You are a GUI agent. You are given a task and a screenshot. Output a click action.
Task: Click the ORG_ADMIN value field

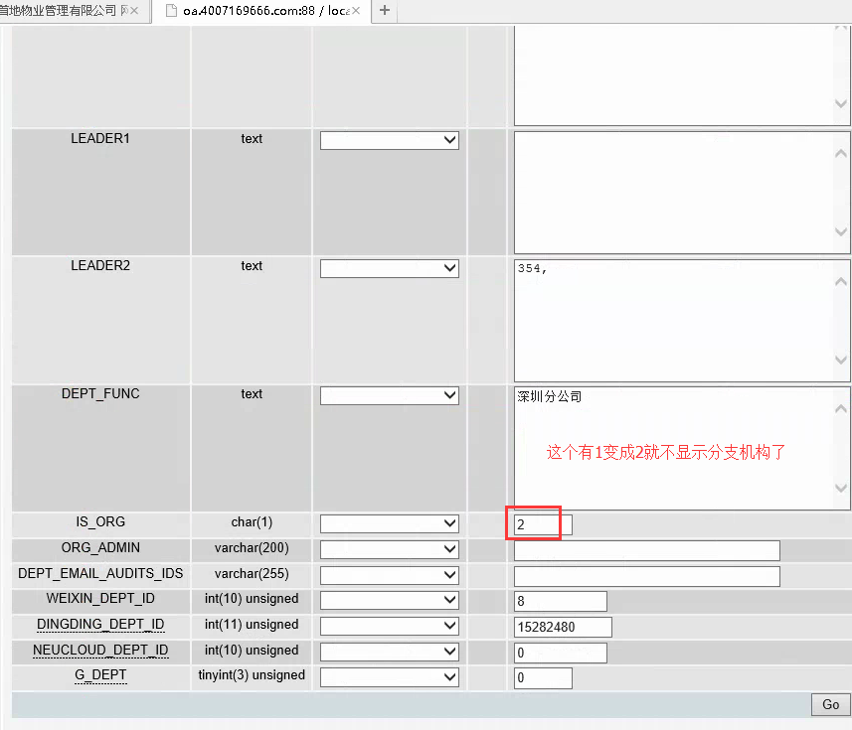[x=646, y=550]
